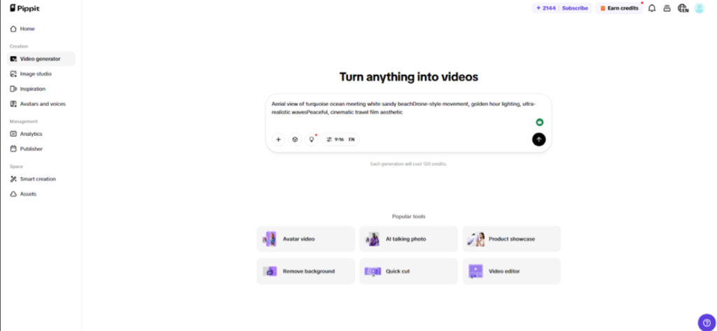Screen dimensions: 717x331
Task: Open Analytics under Management
Action: coord(31,134)
